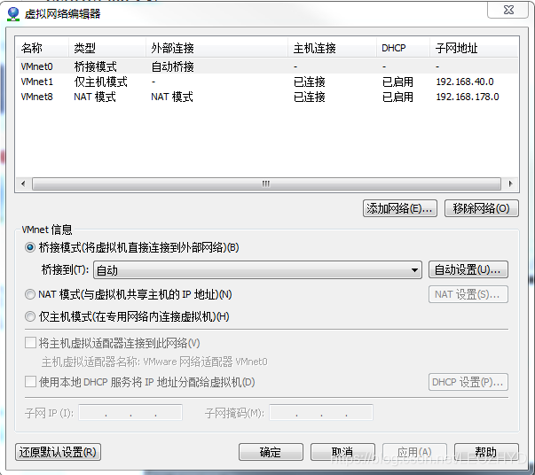535x475 pixels.
Task: Click the subnet address 192.168.40.0
Action: [x=465, y=82]
